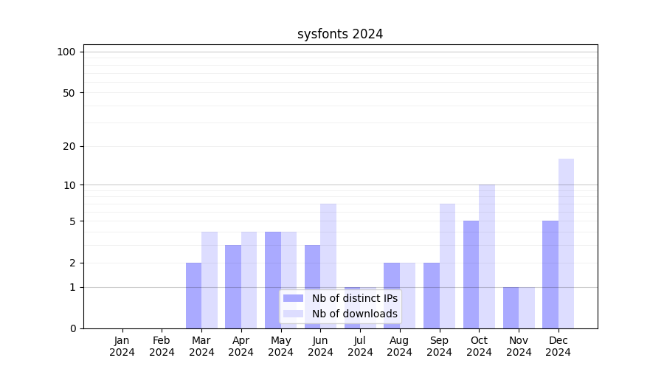Click the October downloads bar
The height and width of the screenshot is (369, 664).
point(487,256)
